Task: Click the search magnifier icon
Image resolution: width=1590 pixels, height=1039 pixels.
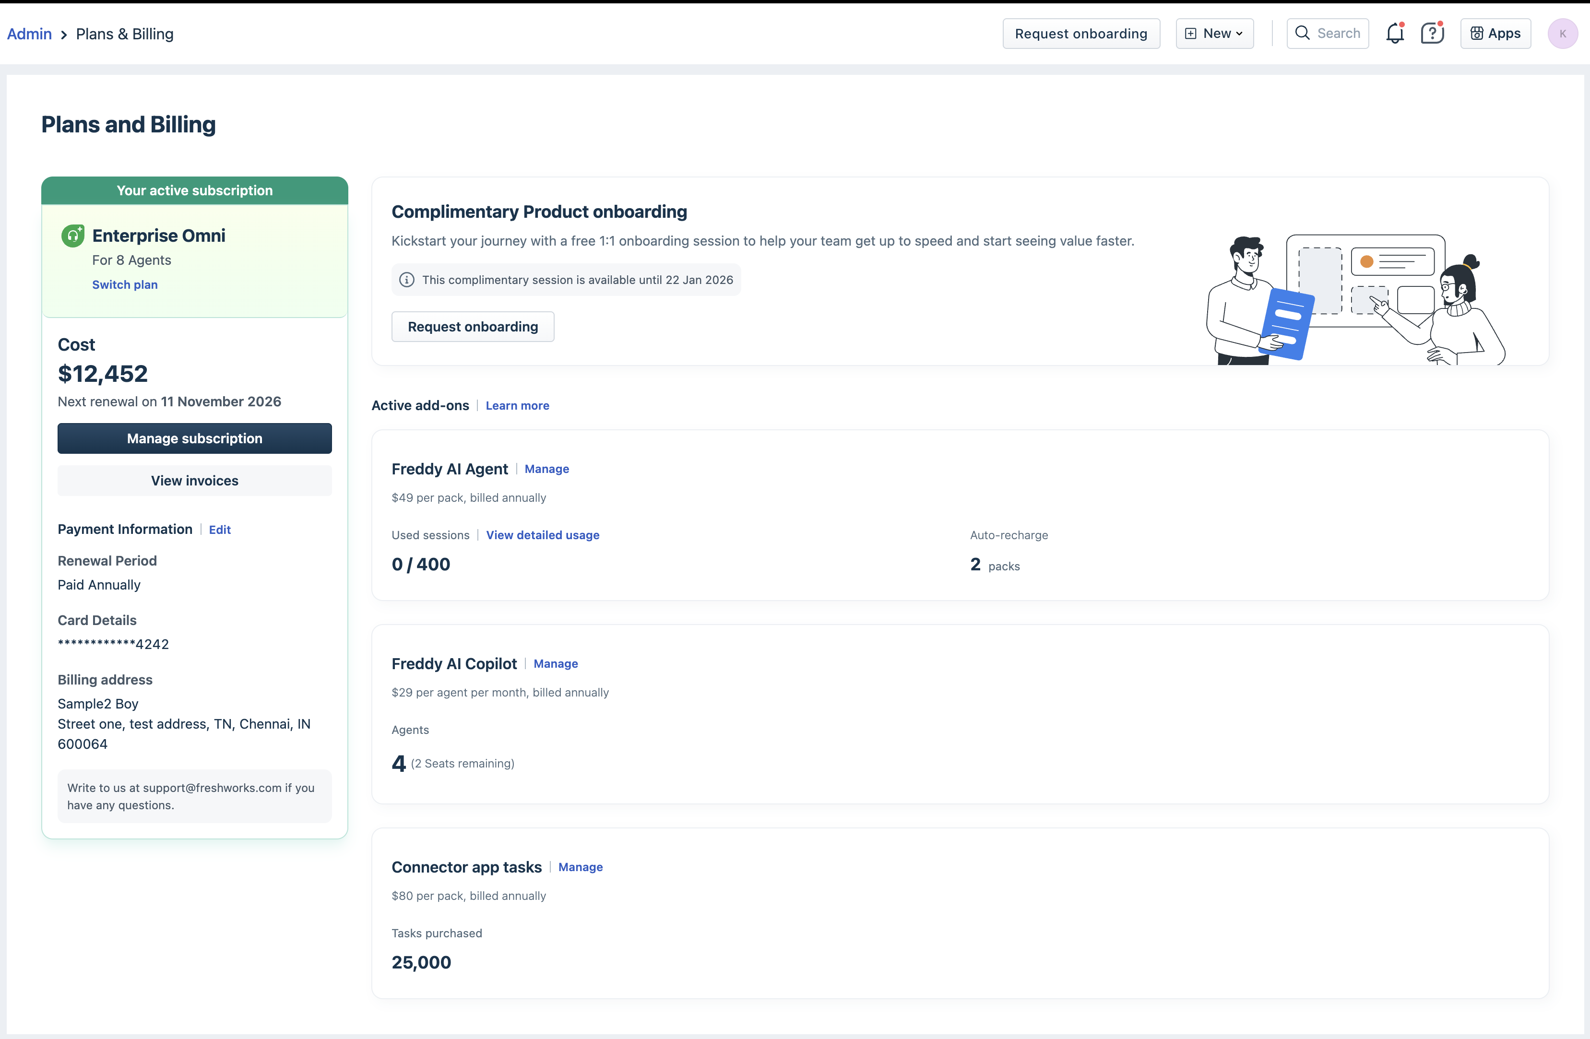Action: pos(1302,34)
